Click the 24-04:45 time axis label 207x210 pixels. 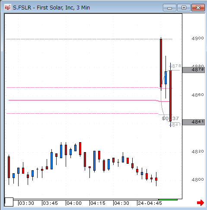[150, 203]
